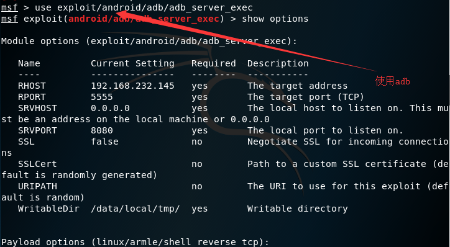Click 'st be an address on the local machine' line
The width and height of the screenshot is (450, 247).
pyautogui.click(x=135, y=120)
